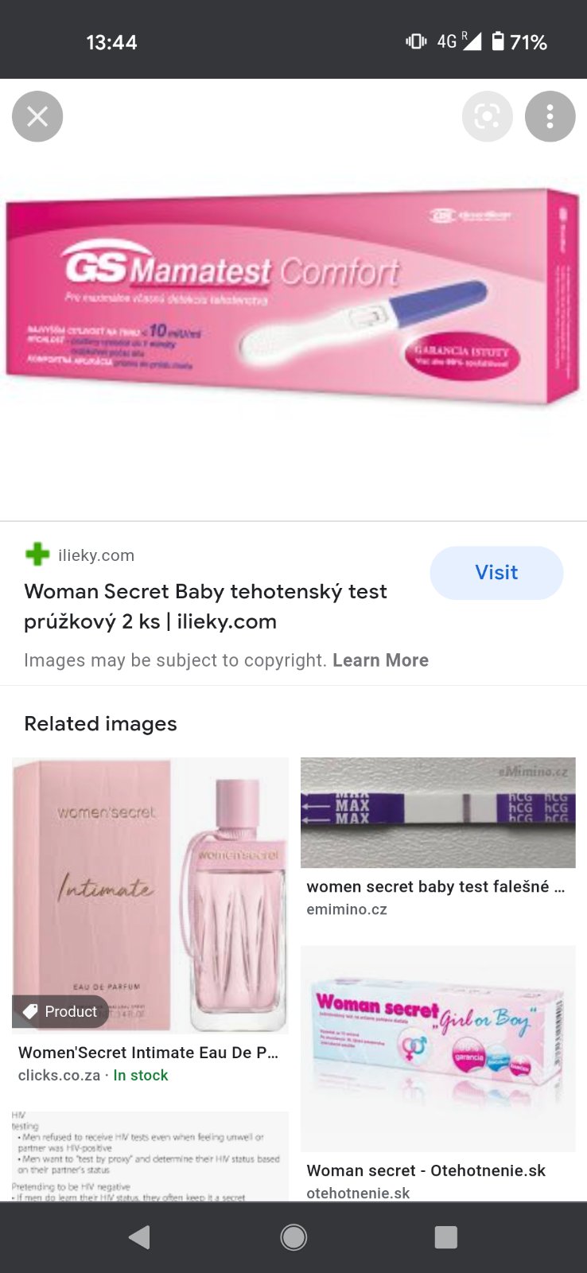This screenshot has height=1273, width=587.
Task: Close the image viewer with X icon
Action: [37, 117]
